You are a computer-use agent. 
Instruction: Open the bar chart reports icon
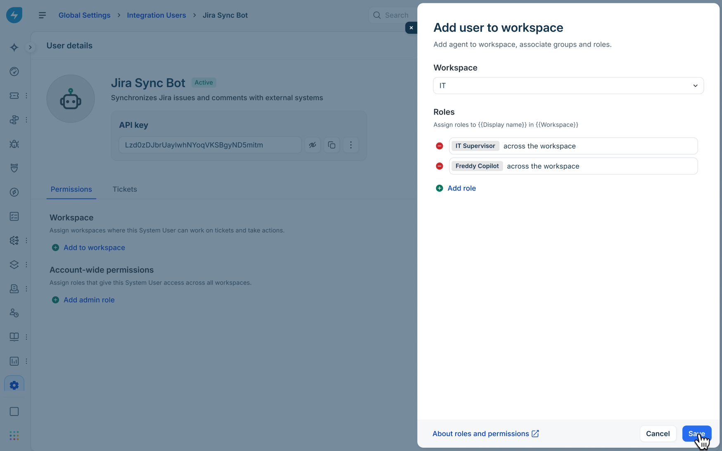pos(14,361)
